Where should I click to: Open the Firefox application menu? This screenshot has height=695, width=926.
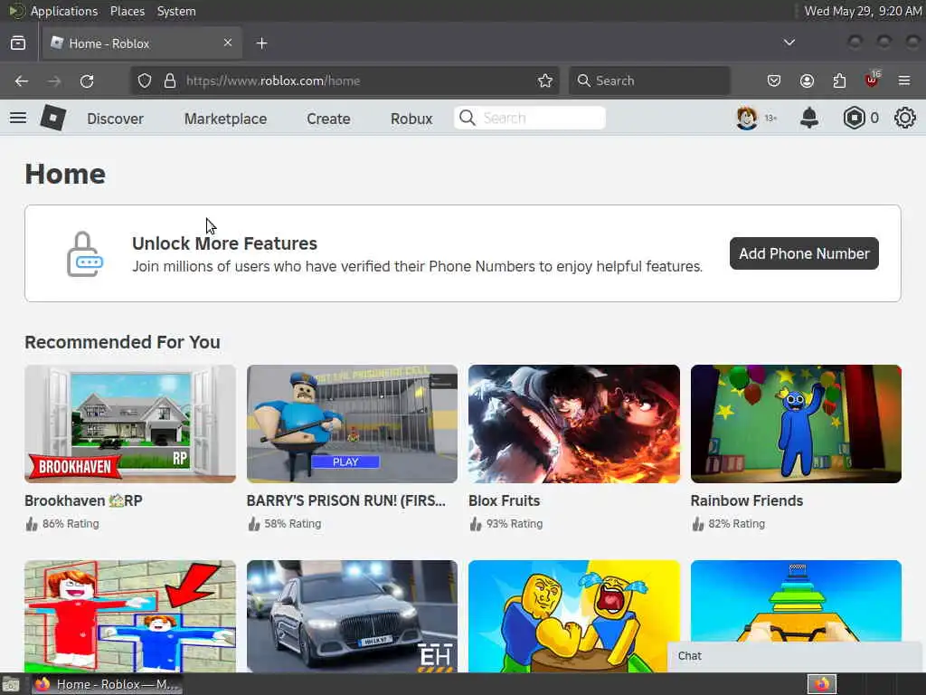click(904, 81)
